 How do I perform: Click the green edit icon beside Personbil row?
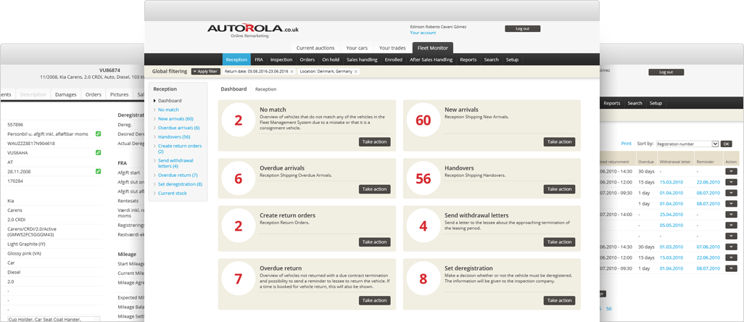click(x=98, y=133)
